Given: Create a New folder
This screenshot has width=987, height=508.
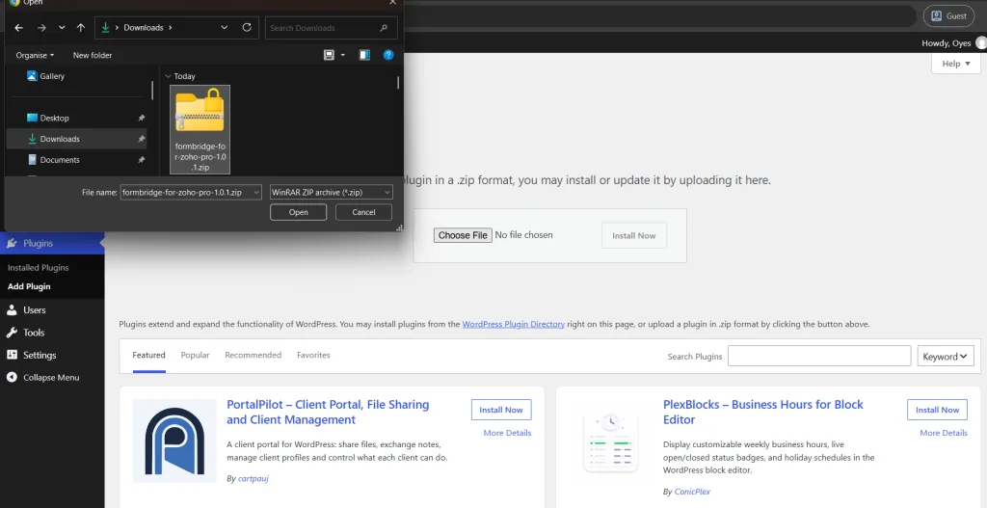Looking at the screenshot, I should click(x=93, y=55).
